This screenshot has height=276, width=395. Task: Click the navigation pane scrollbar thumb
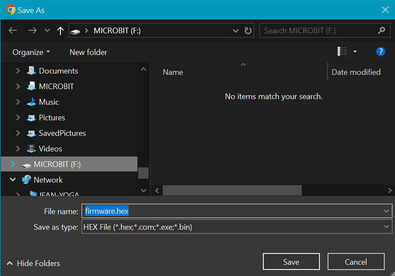pos(143,173)
